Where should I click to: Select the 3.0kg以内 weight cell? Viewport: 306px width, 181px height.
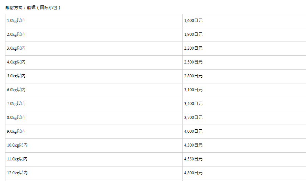[x=94, y=49]
